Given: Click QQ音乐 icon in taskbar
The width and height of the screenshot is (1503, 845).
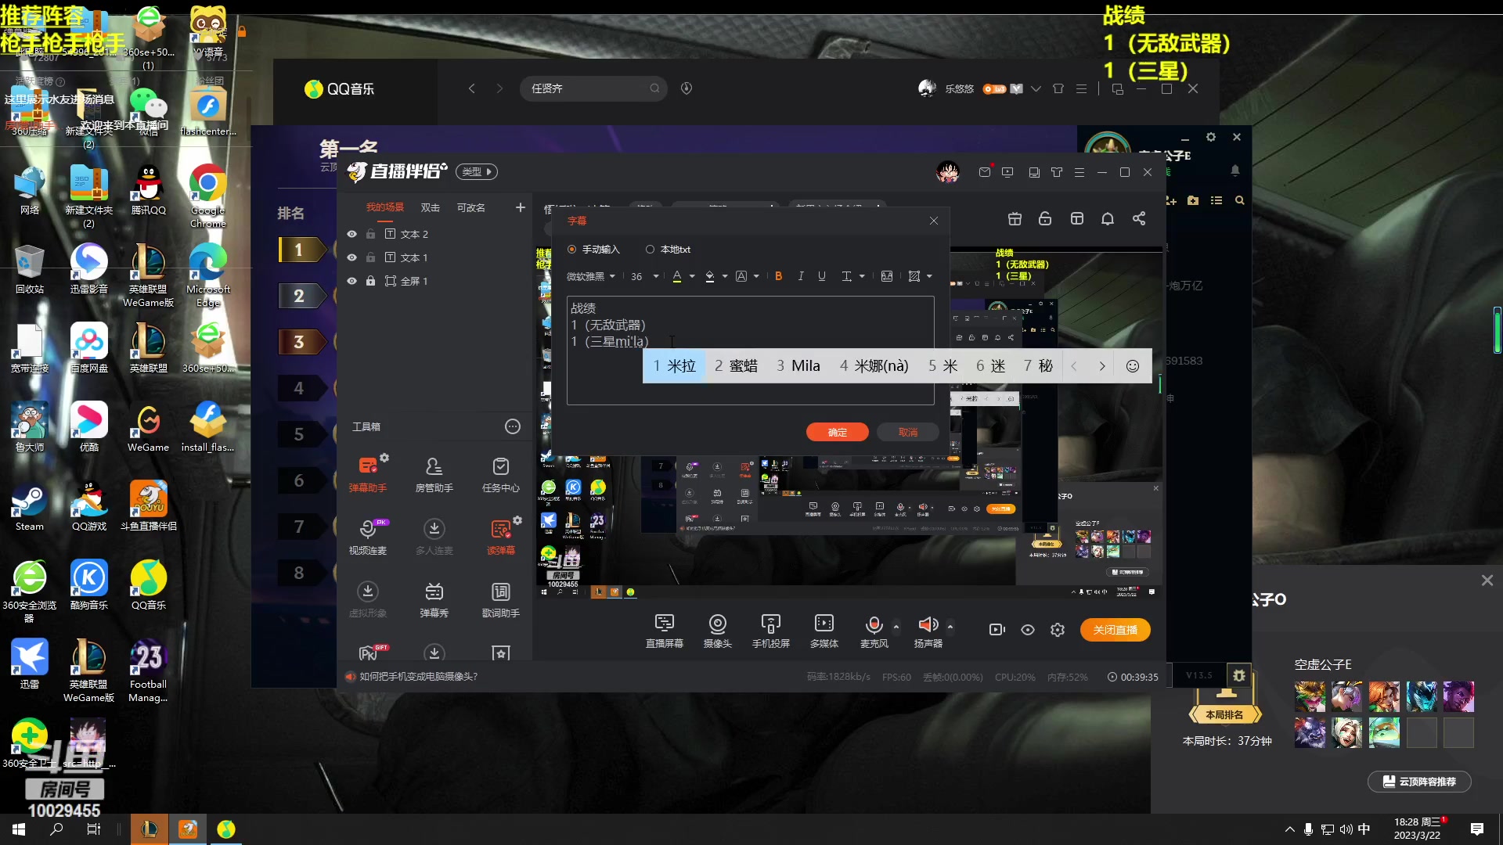Looking at the screenshot, I should pyautogui.click(x=226, y=829).
